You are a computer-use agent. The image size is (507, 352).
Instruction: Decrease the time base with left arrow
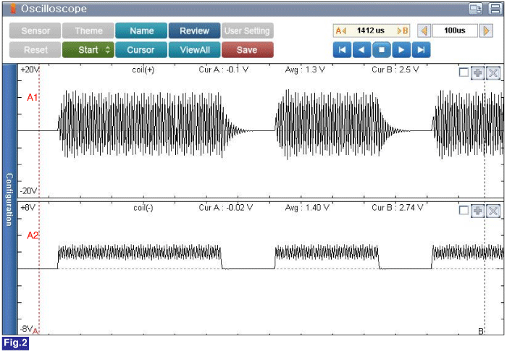click(424, 31)
